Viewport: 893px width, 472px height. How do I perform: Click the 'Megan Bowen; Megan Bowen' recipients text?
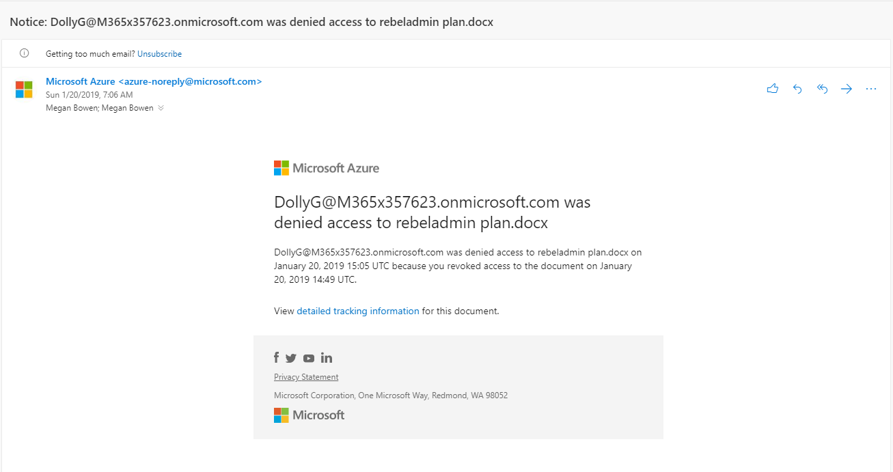[100, 108]
